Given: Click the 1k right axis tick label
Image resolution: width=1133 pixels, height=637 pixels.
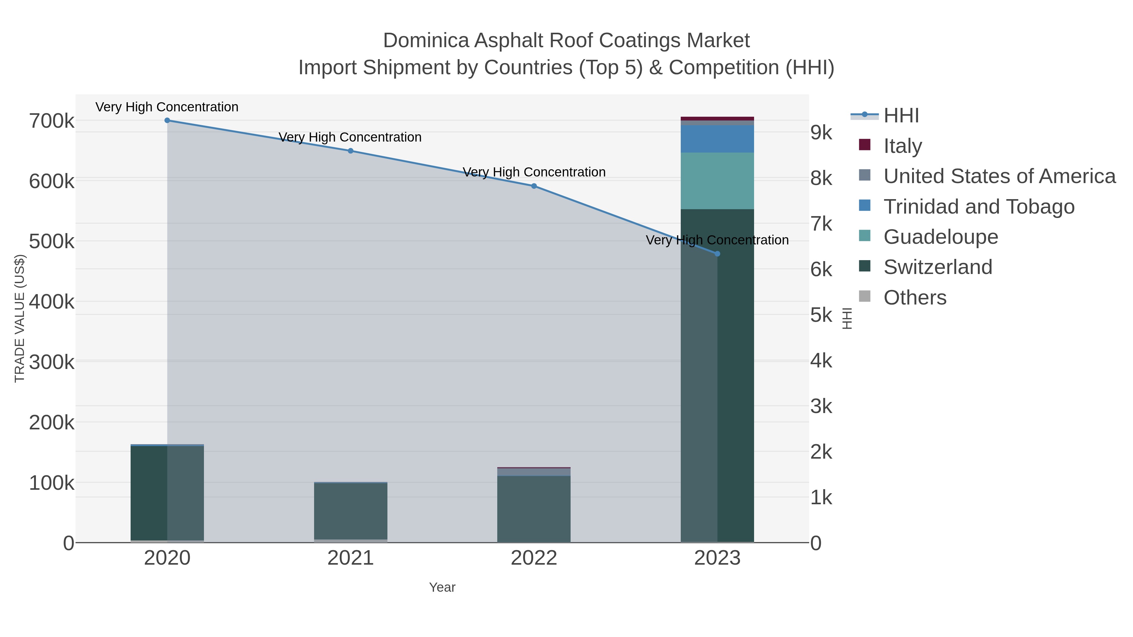Looking at the screenshot, I should pyautogui.click(x=822, y=498).
